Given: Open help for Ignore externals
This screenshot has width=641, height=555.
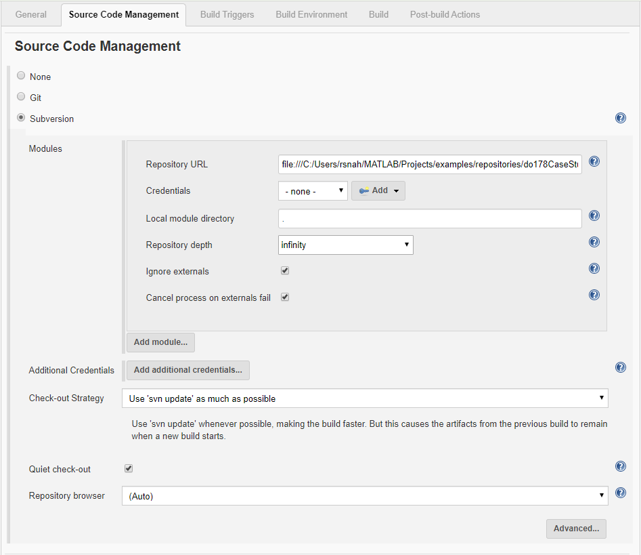Looking at the screenshot, I should point(594,268).
